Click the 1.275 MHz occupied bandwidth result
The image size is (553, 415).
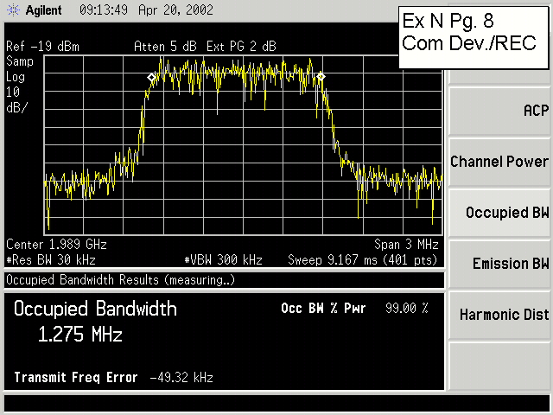[79, 335]
